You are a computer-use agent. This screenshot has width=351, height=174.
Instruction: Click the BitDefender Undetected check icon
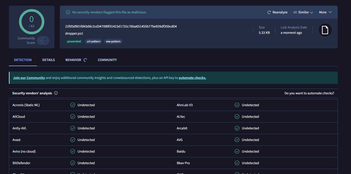click(x=73, y=163)
